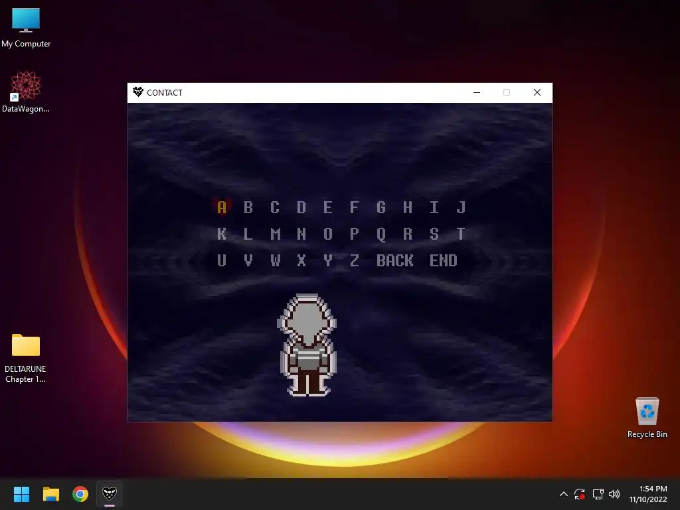Select the Recycle Bin desktop icon

(x=647, y=418)
